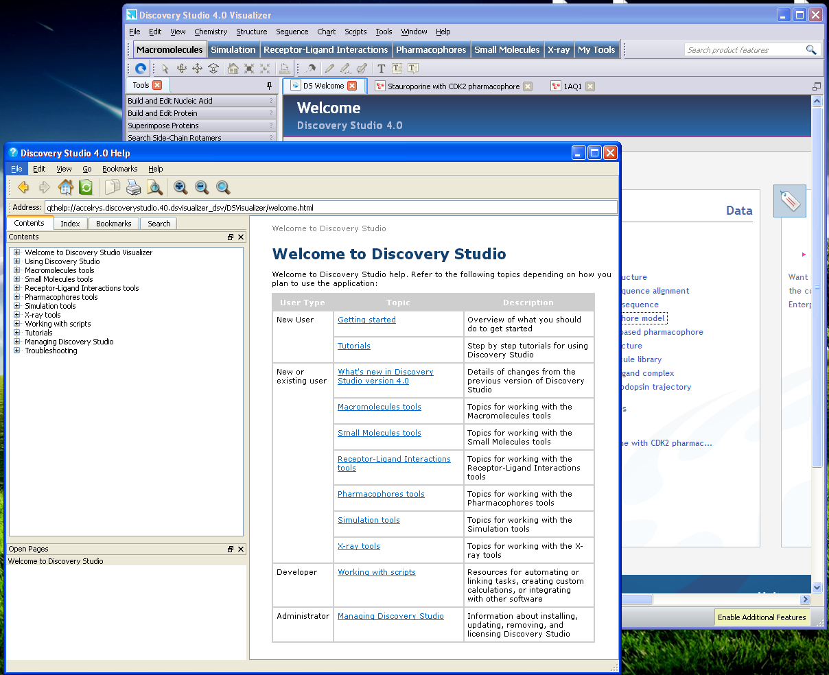Image resolution: width=829 pixels, height=675 pixels.
Task: Expand Receptor-Ligand Interactions tools node
Action: click(17, 288)
